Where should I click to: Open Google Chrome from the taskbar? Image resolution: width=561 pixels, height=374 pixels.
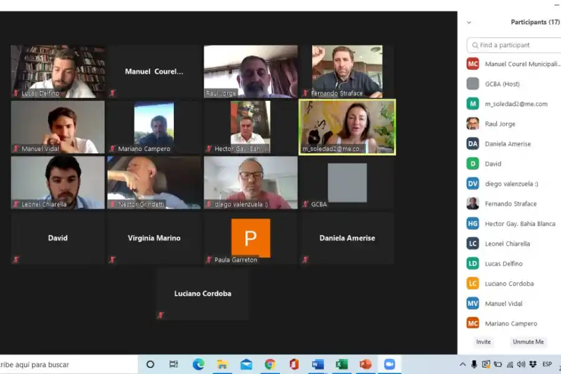click(270, 365)
